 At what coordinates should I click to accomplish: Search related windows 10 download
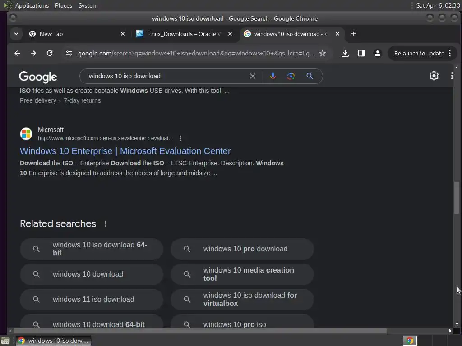point(92,274)
